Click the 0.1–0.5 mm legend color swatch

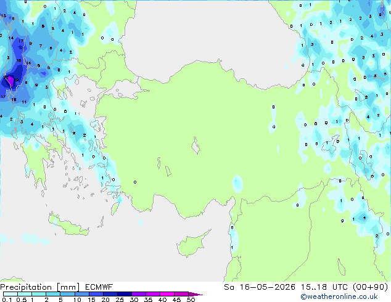tap(10, 294)
